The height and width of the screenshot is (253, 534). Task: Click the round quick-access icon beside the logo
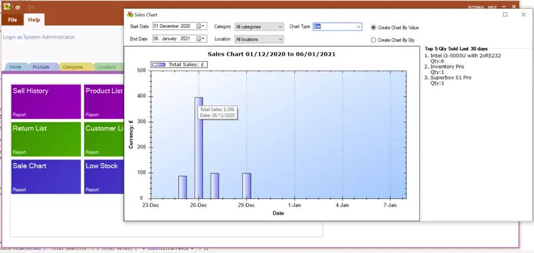pyautogui.click(x=18, y=7)
